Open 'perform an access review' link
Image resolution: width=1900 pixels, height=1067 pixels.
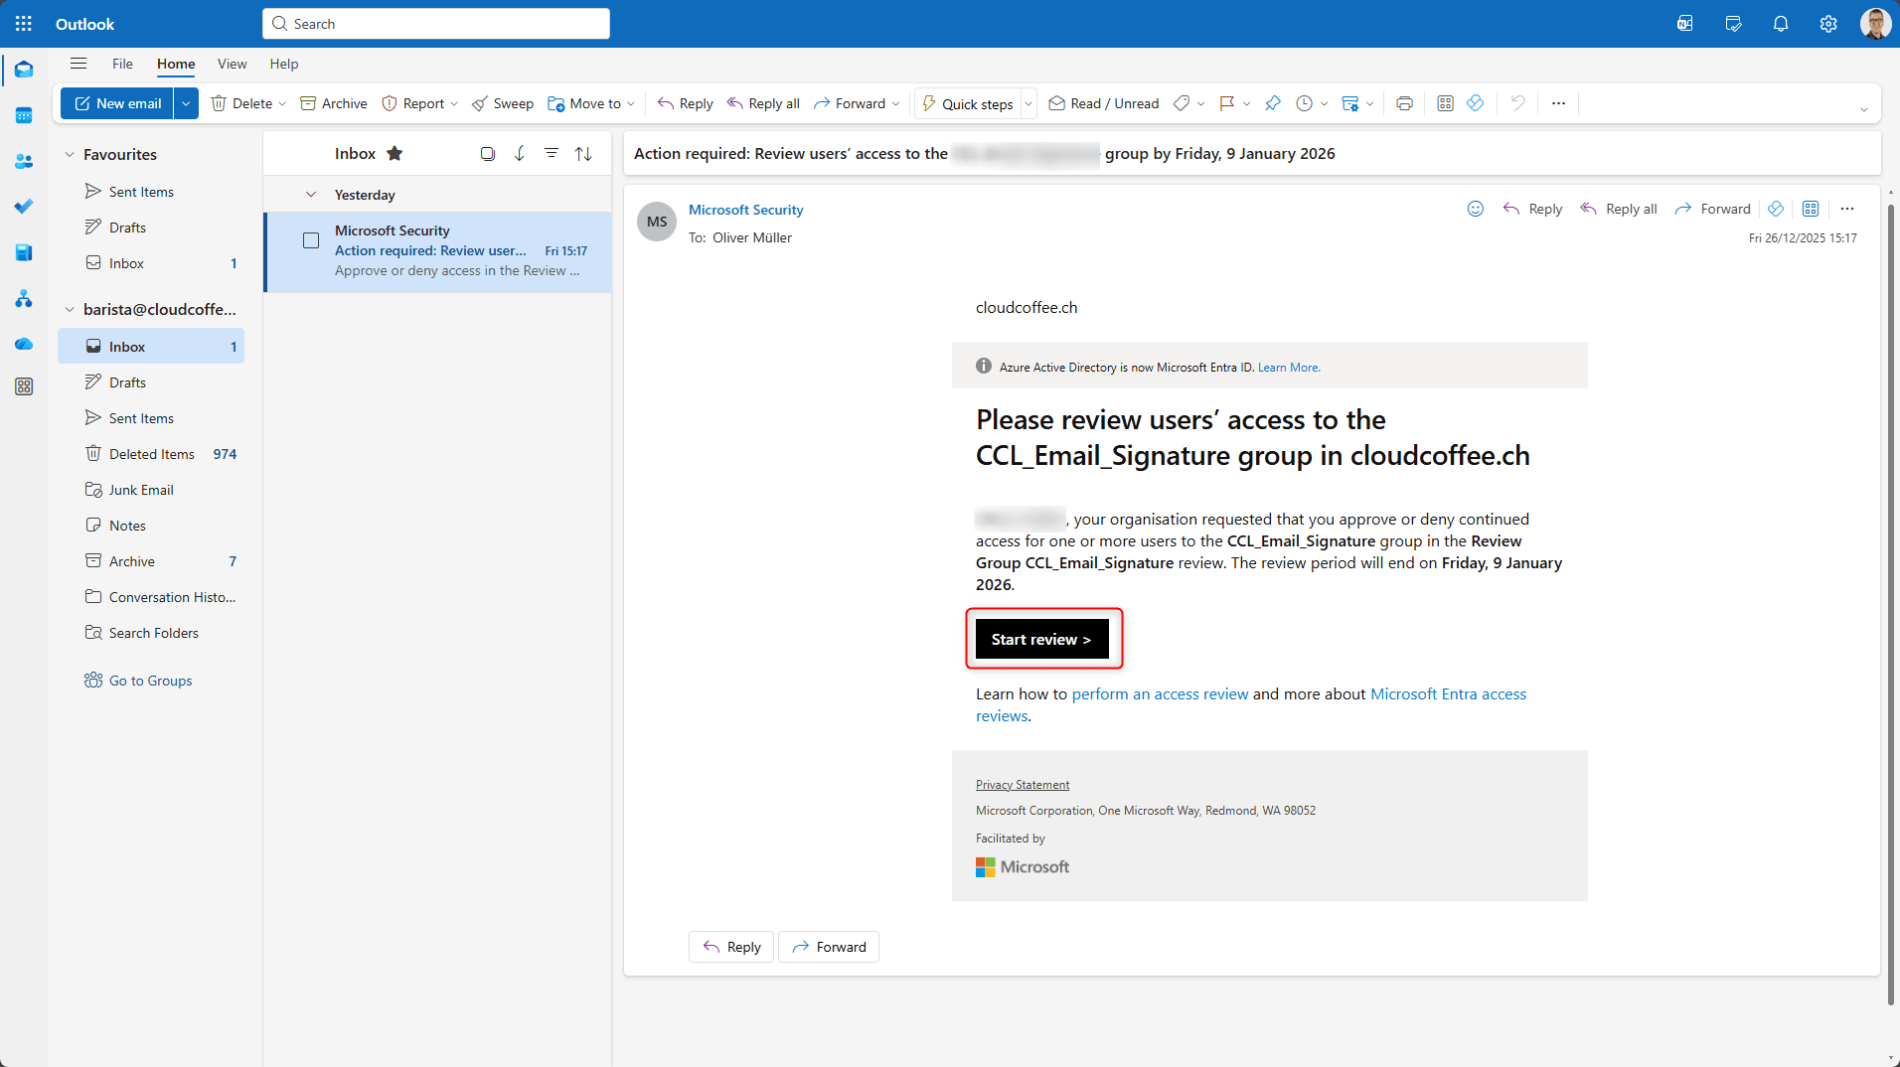(1160, 693)
